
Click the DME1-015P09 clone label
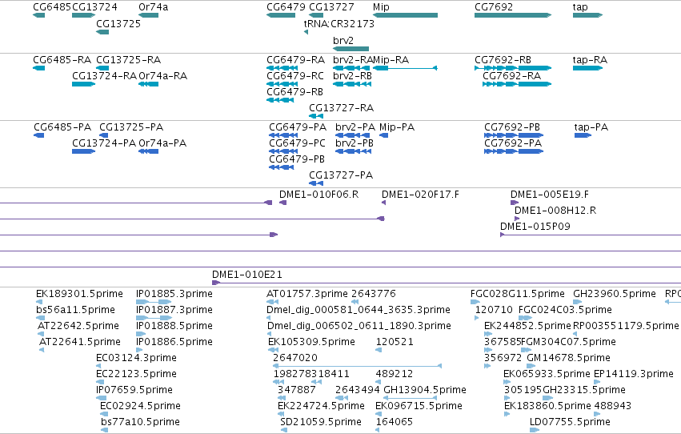pyautogui.click(x=535, y=227)
